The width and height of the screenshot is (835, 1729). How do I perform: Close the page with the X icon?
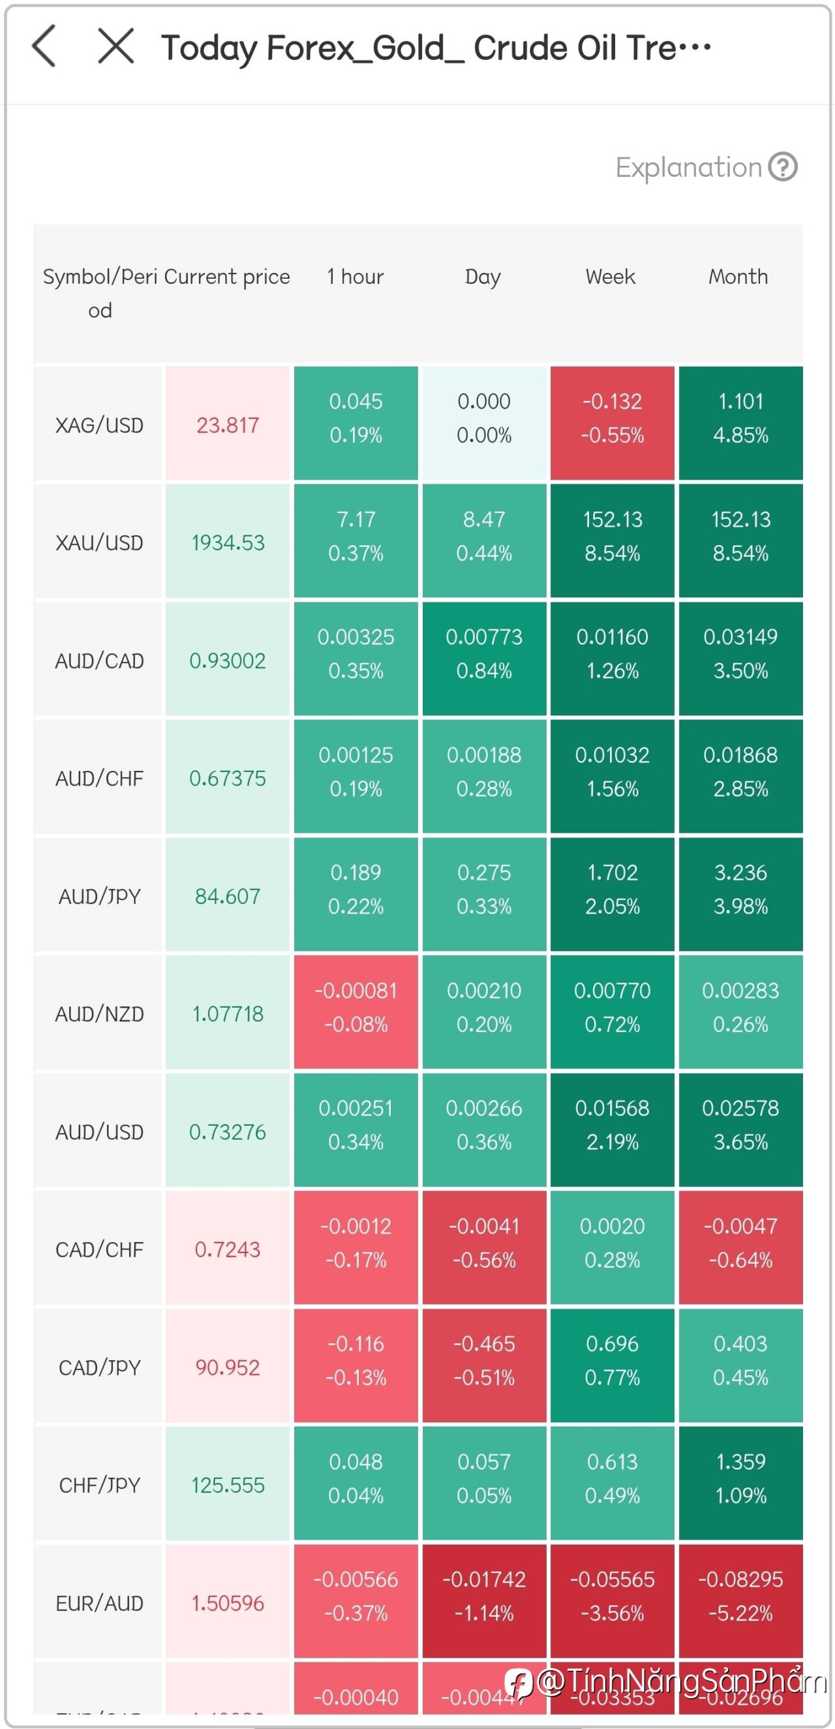tap(116, 46)
